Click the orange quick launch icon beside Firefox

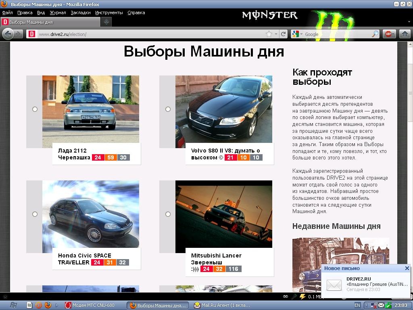point(38,305)
